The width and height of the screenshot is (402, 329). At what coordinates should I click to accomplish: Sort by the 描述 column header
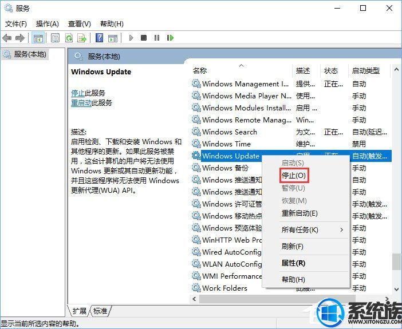[306, 70]
